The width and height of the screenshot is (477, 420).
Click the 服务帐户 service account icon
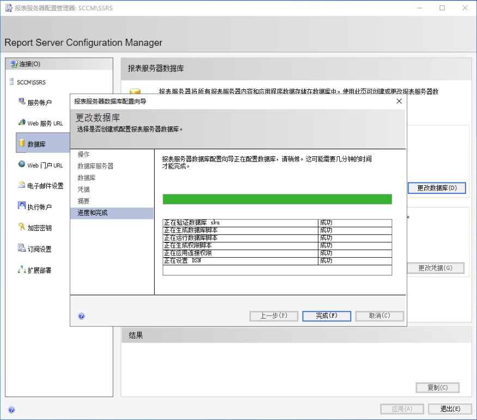pos(22,101)
